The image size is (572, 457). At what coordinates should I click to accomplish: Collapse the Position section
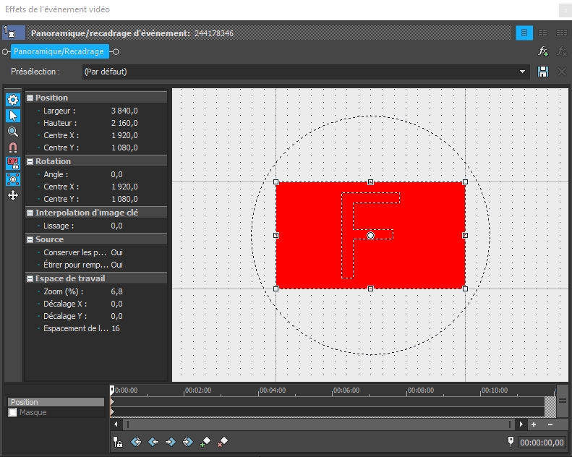pyautogui.click(x=30, y=98)
